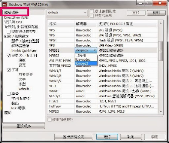Select the H.261 format row

point(103,101)
